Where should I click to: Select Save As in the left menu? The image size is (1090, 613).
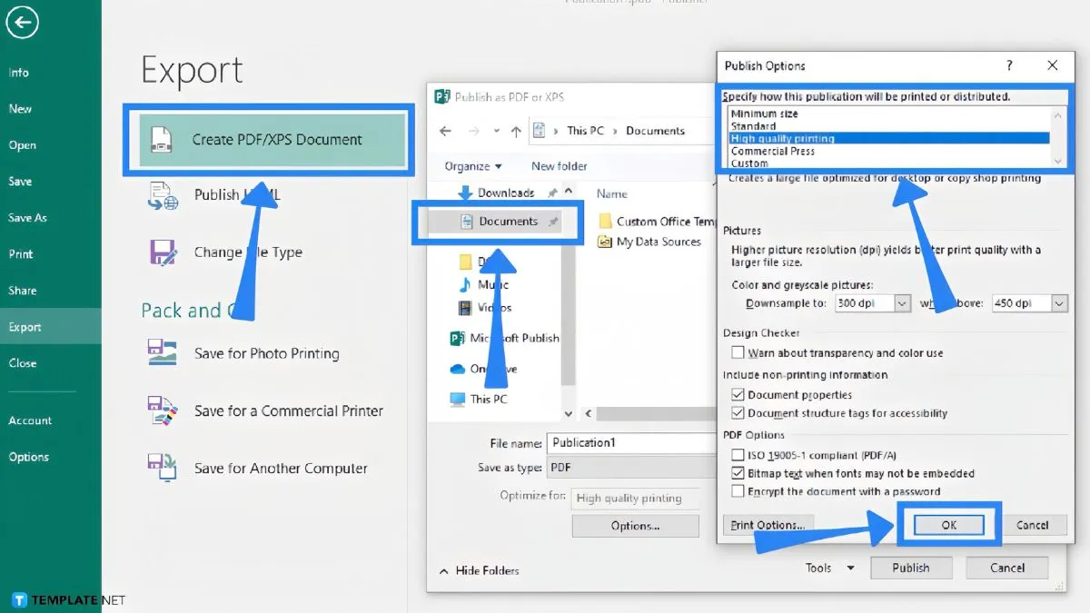(27, 218)
